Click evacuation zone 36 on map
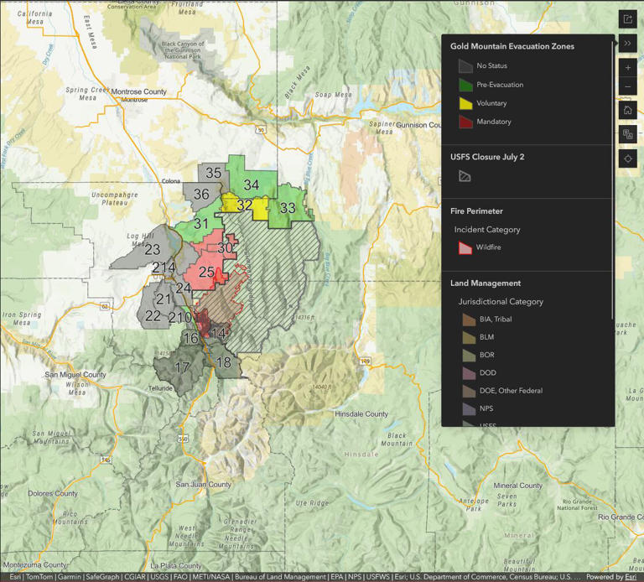The image size is (644, 582). click(x=201, y=194)
